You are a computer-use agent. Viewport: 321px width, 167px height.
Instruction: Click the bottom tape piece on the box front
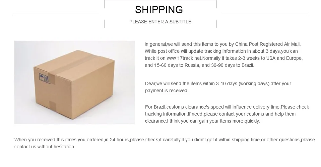tap(53, 106)
